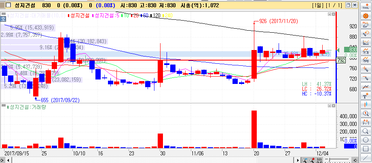Click the LC : 26.72% value
This screenshot has height=163, width=372.
pos(317,89)
